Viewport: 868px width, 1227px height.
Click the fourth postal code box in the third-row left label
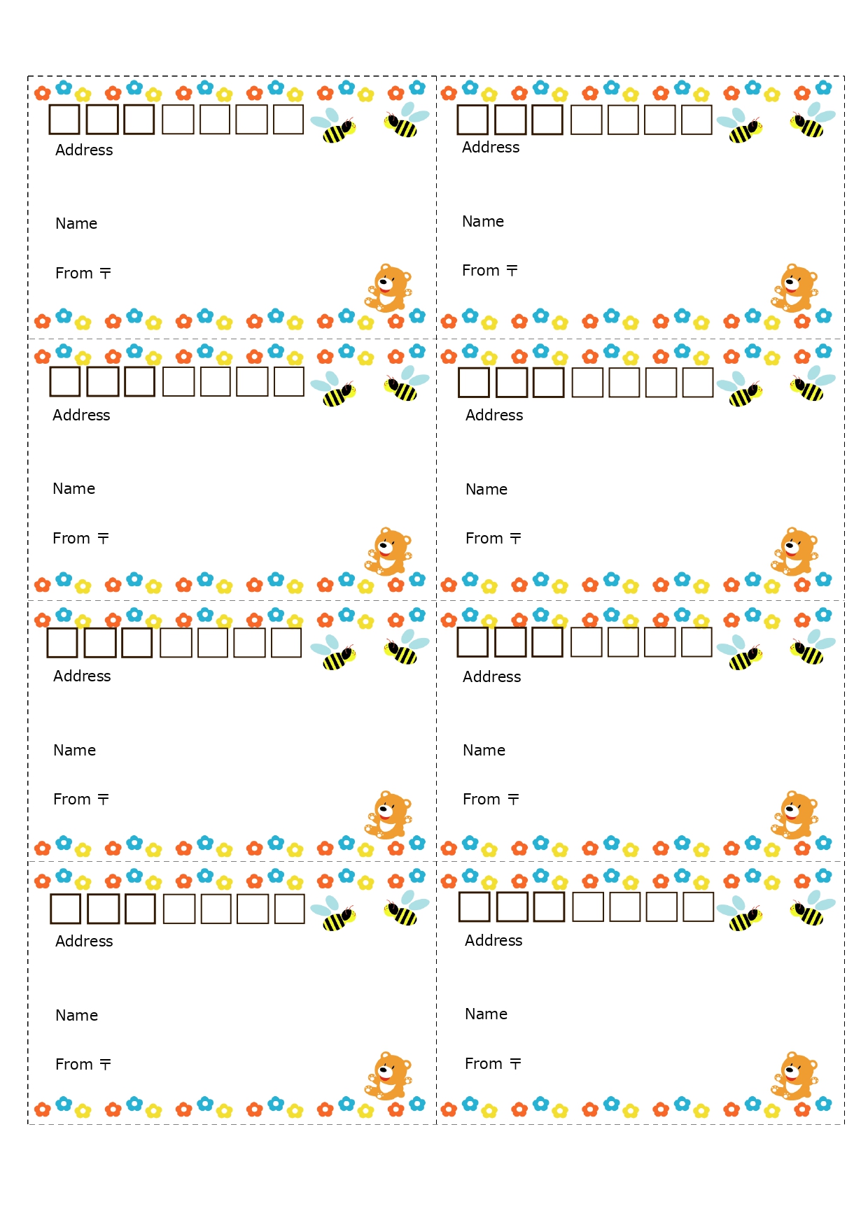(176, 643)
